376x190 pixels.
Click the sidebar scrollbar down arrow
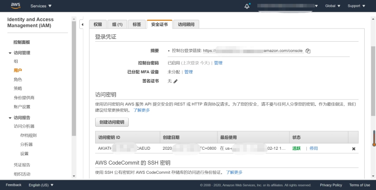(x=74, y=176)
